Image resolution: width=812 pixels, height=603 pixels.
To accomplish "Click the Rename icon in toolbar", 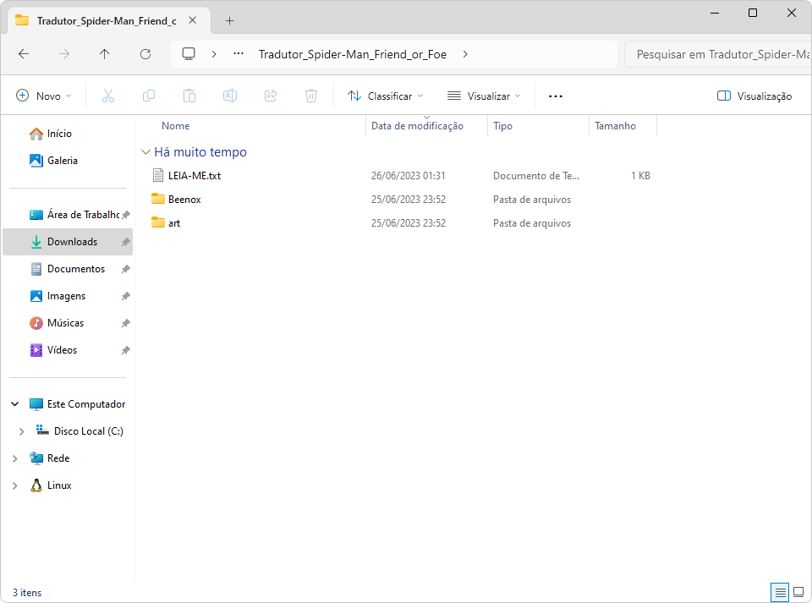I will click(230, 96).
